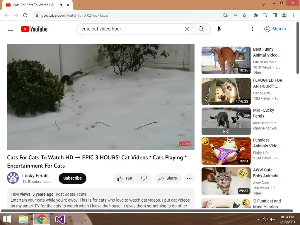View site information lock icon
The image size is (300, 225).
pyautogui.click(x=37, y=15)
